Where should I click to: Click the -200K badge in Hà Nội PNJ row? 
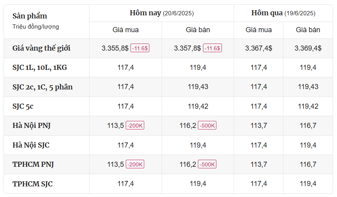tap(135, 126)
